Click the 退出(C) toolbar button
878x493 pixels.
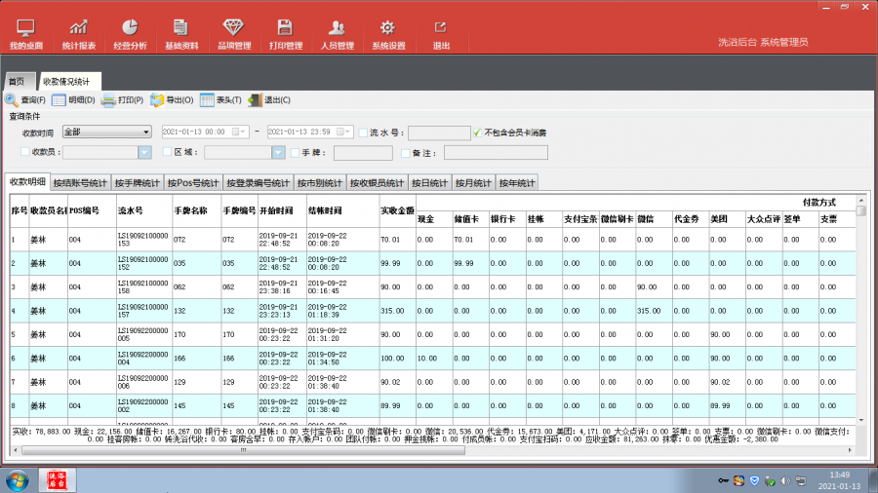click(x=269, y=99)
